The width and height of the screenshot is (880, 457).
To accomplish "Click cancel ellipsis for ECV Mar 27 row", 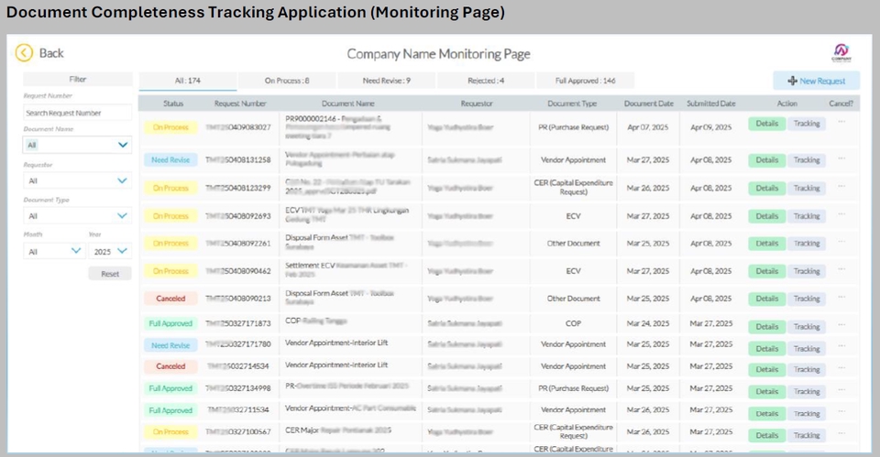I will coord(841,215).
